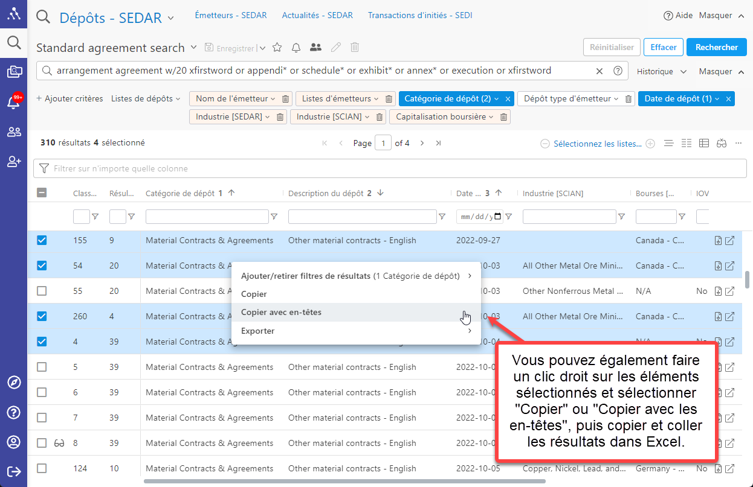This screenshot has height=487, width=753.
Task: Click the app logo at top left
Action: (x=13, y=14)
